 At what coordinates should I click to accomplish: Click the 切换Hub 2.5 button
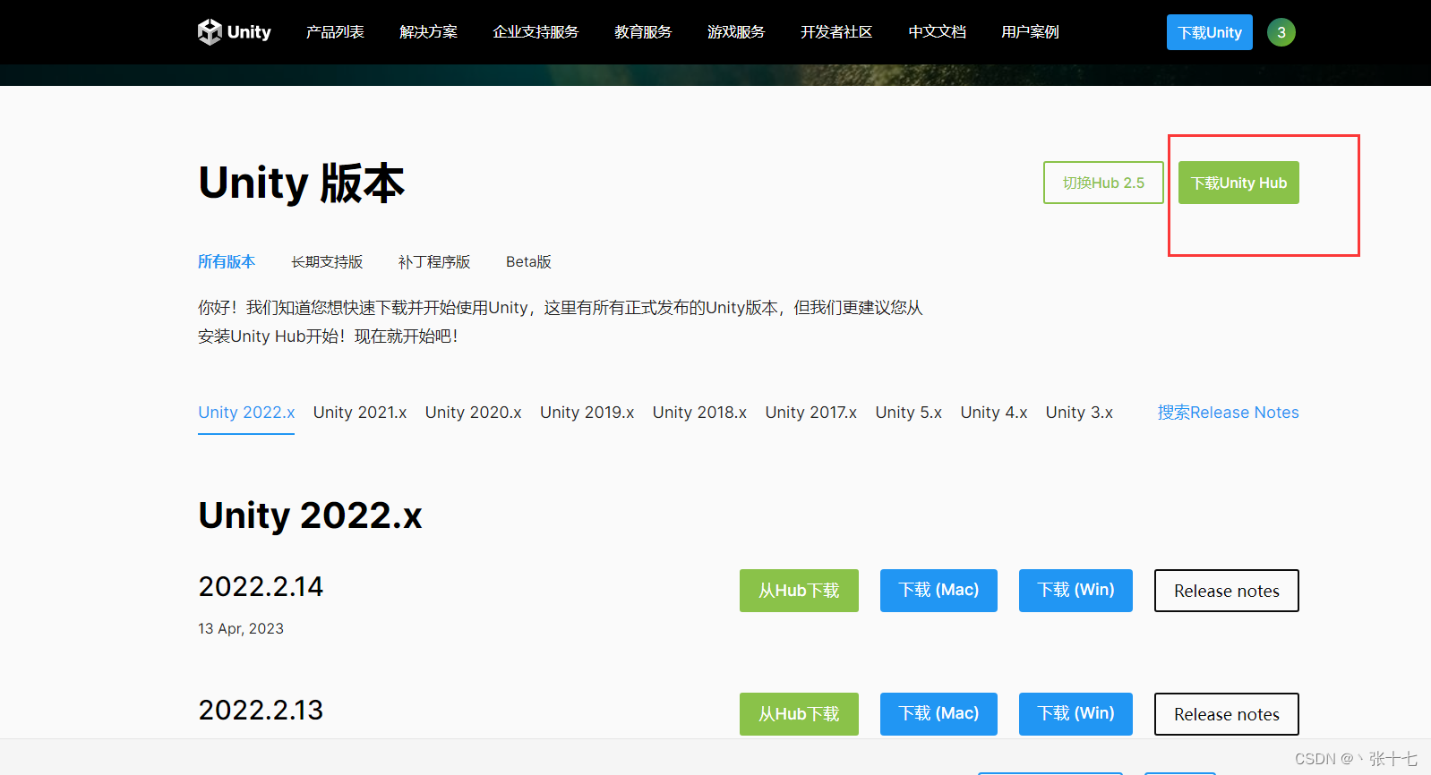(1103, 183)
